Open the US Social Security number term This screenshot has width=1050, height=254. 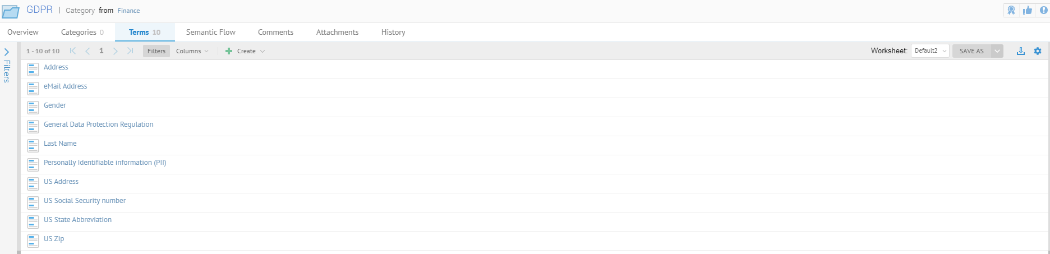tap(85, 201)
